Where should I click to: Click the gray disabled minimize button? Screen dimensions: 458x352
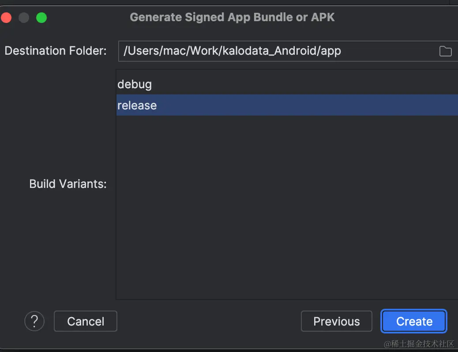(24, 18)
